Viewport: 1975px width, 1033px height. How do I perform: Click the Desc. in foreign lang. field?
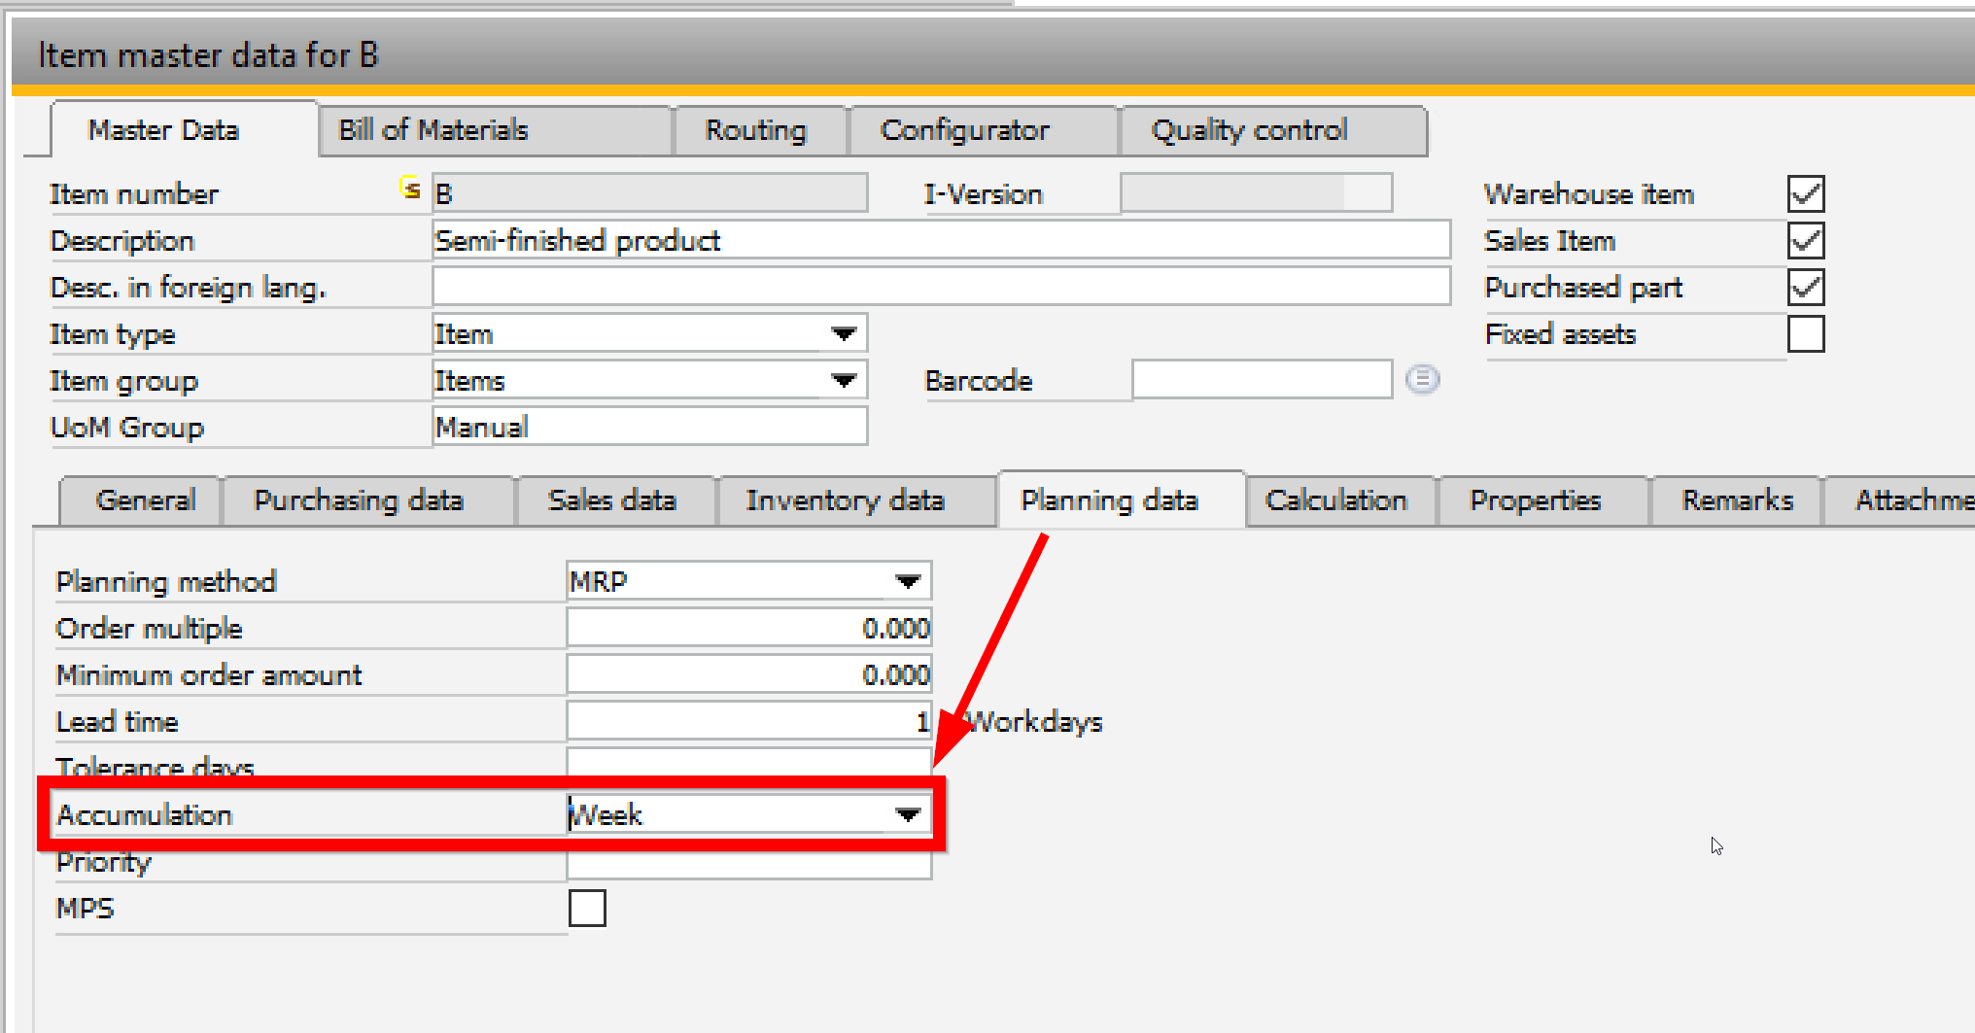(941, 286)
